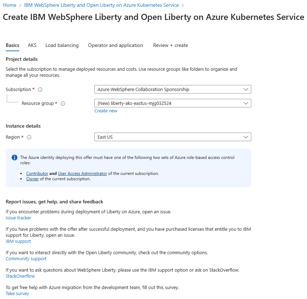
Task: Open the User Access Administrator link
Action: coord(82,173)
